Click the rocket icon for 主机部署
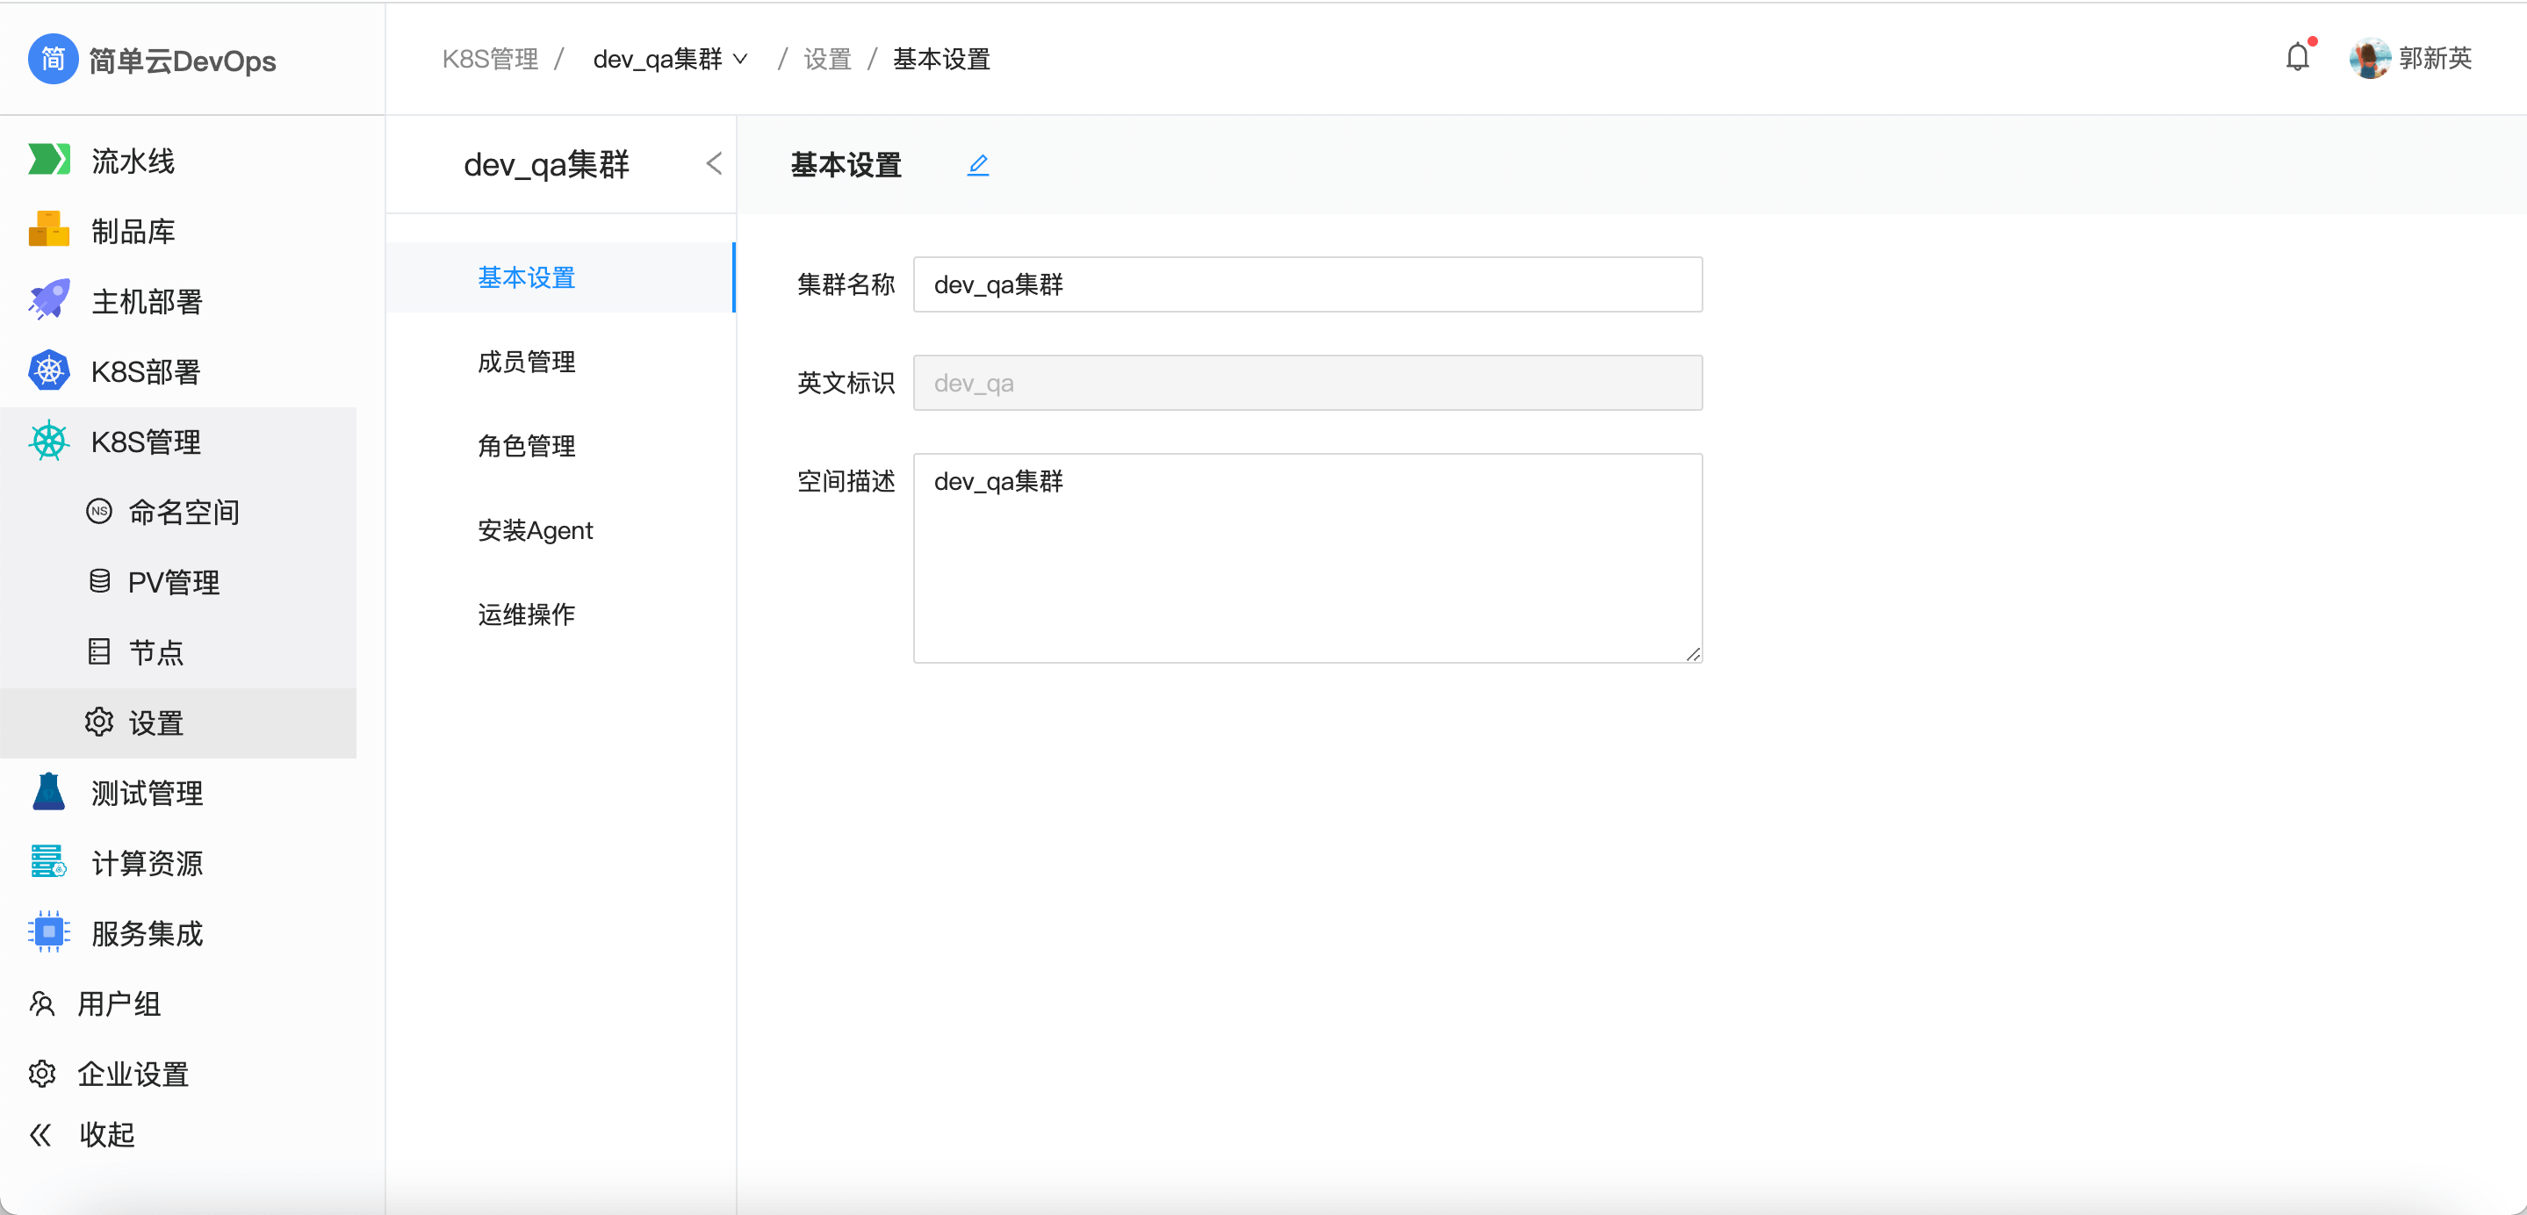Screen dimensions: 2527x1215 click(49, 300)
